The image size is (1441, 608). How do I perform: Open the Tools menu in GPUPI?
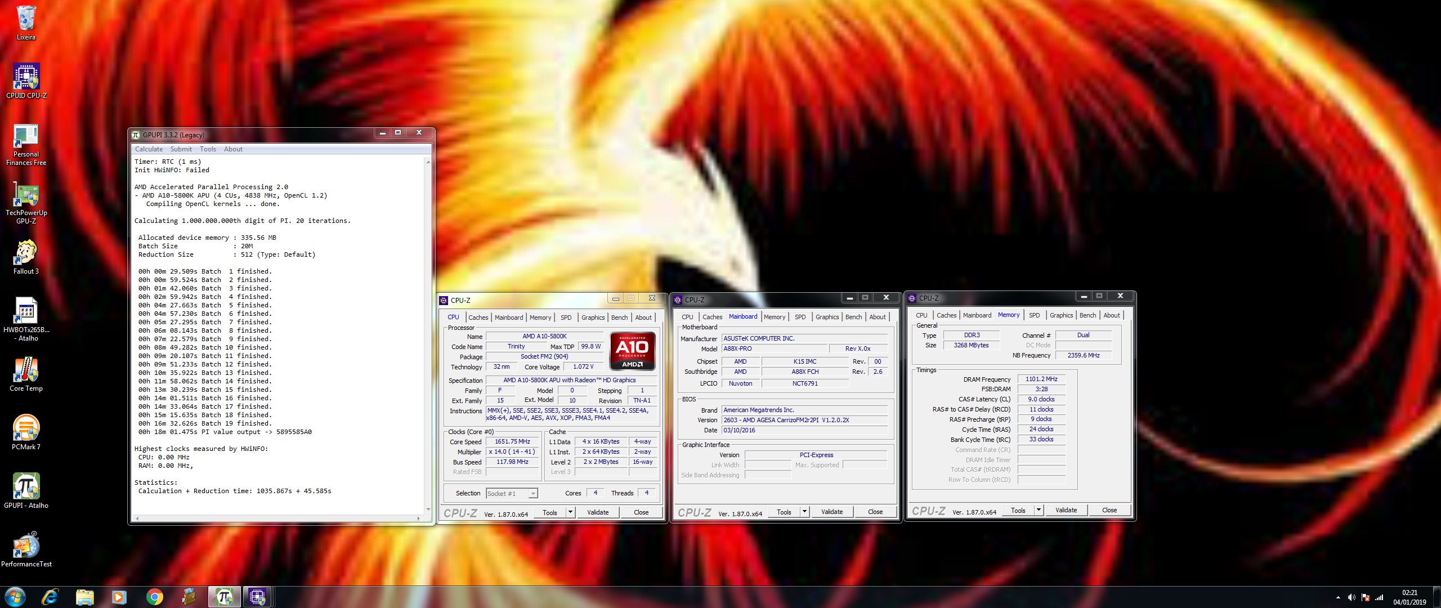click(x=208, y=149)
